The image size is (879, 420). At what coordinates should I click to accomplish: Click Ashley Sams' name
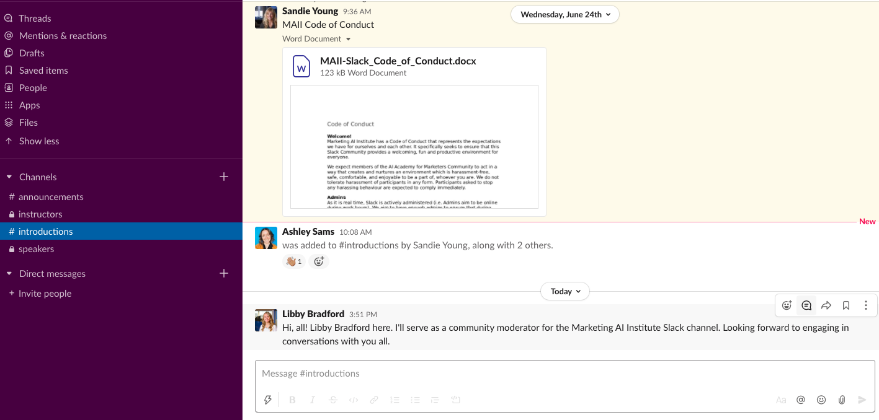click(308, 232)
